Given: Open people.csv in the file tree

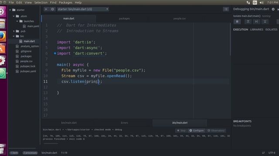Looking at the screenshot, I should 24,61.
